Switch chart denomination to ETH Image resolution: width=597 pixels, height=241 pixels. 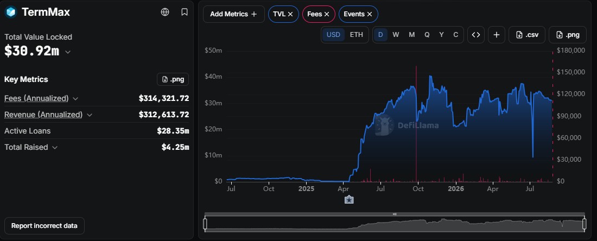point(357,35)
